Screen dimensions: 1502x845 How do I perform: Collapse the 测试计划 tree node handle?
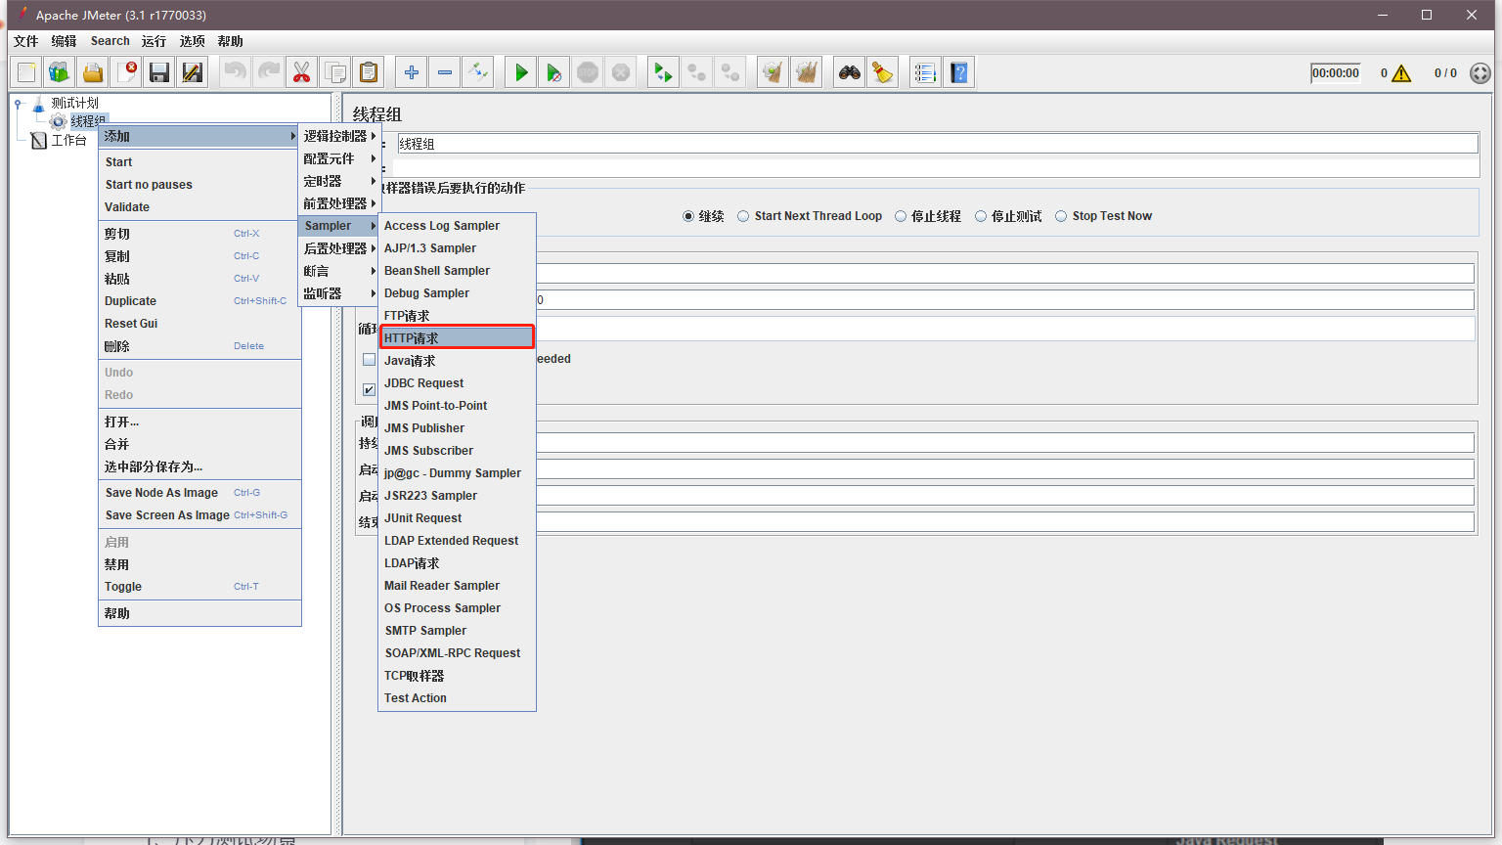19,103
